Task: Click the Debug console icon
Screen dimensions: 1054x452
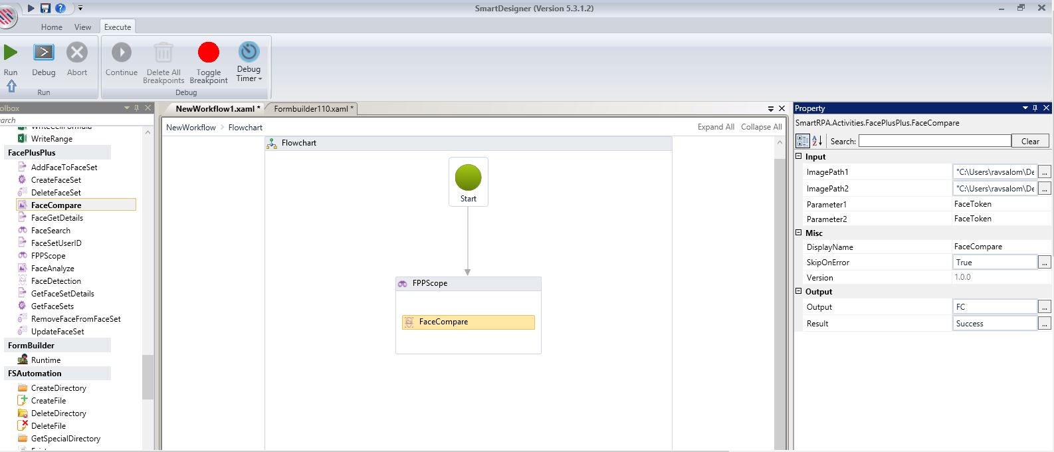Action: [x=44, y=53]
